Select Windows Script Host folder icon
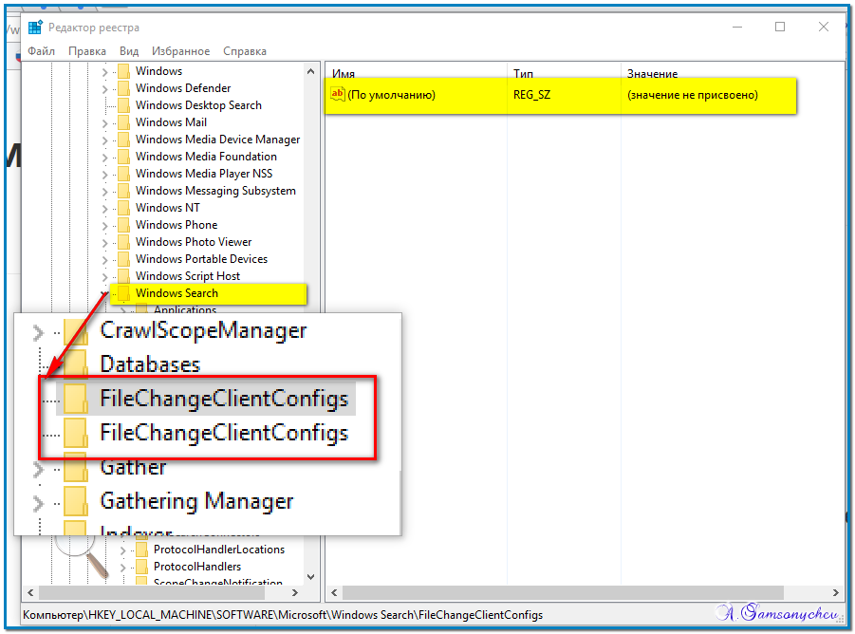The height and width of the screenshot is (634, 855). 124,276
